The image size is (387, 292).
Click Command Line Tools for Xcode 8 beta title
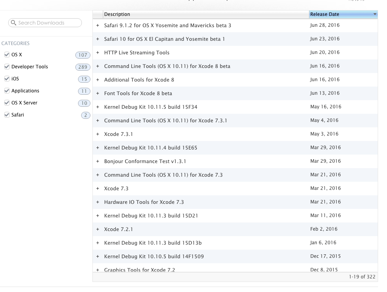point(167,66)
